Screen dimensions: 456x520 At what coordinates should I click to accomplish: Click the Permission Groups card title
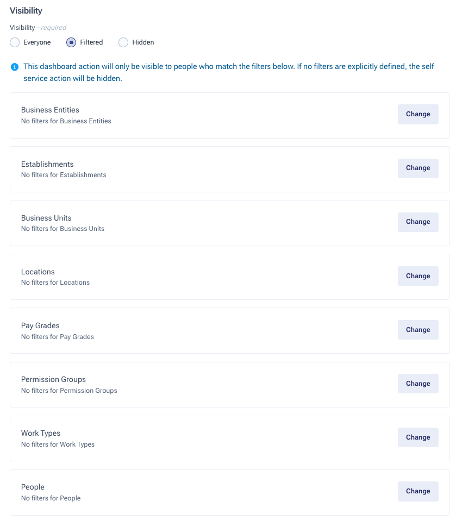tap(53, 379)
